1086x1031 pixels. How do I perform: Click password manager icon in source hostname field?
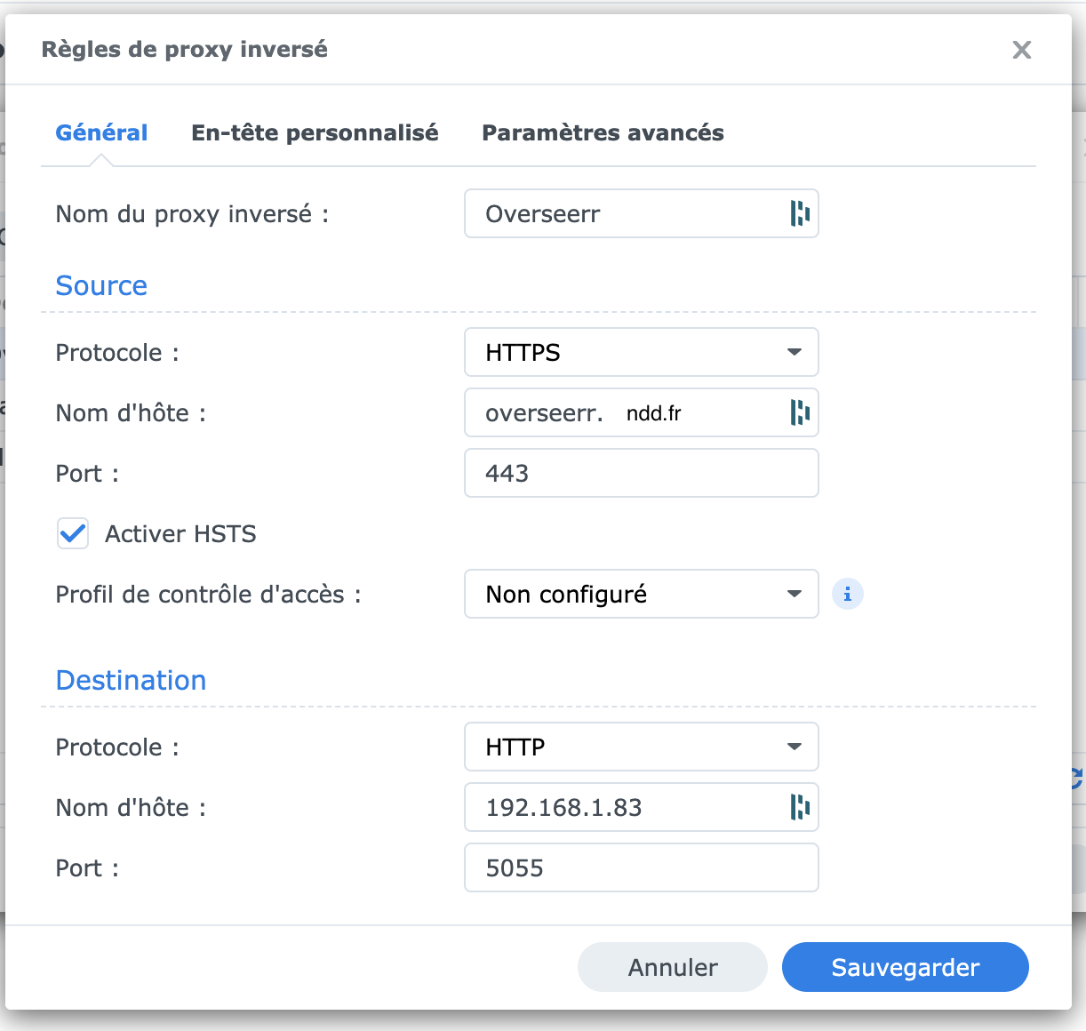[800, 412]
